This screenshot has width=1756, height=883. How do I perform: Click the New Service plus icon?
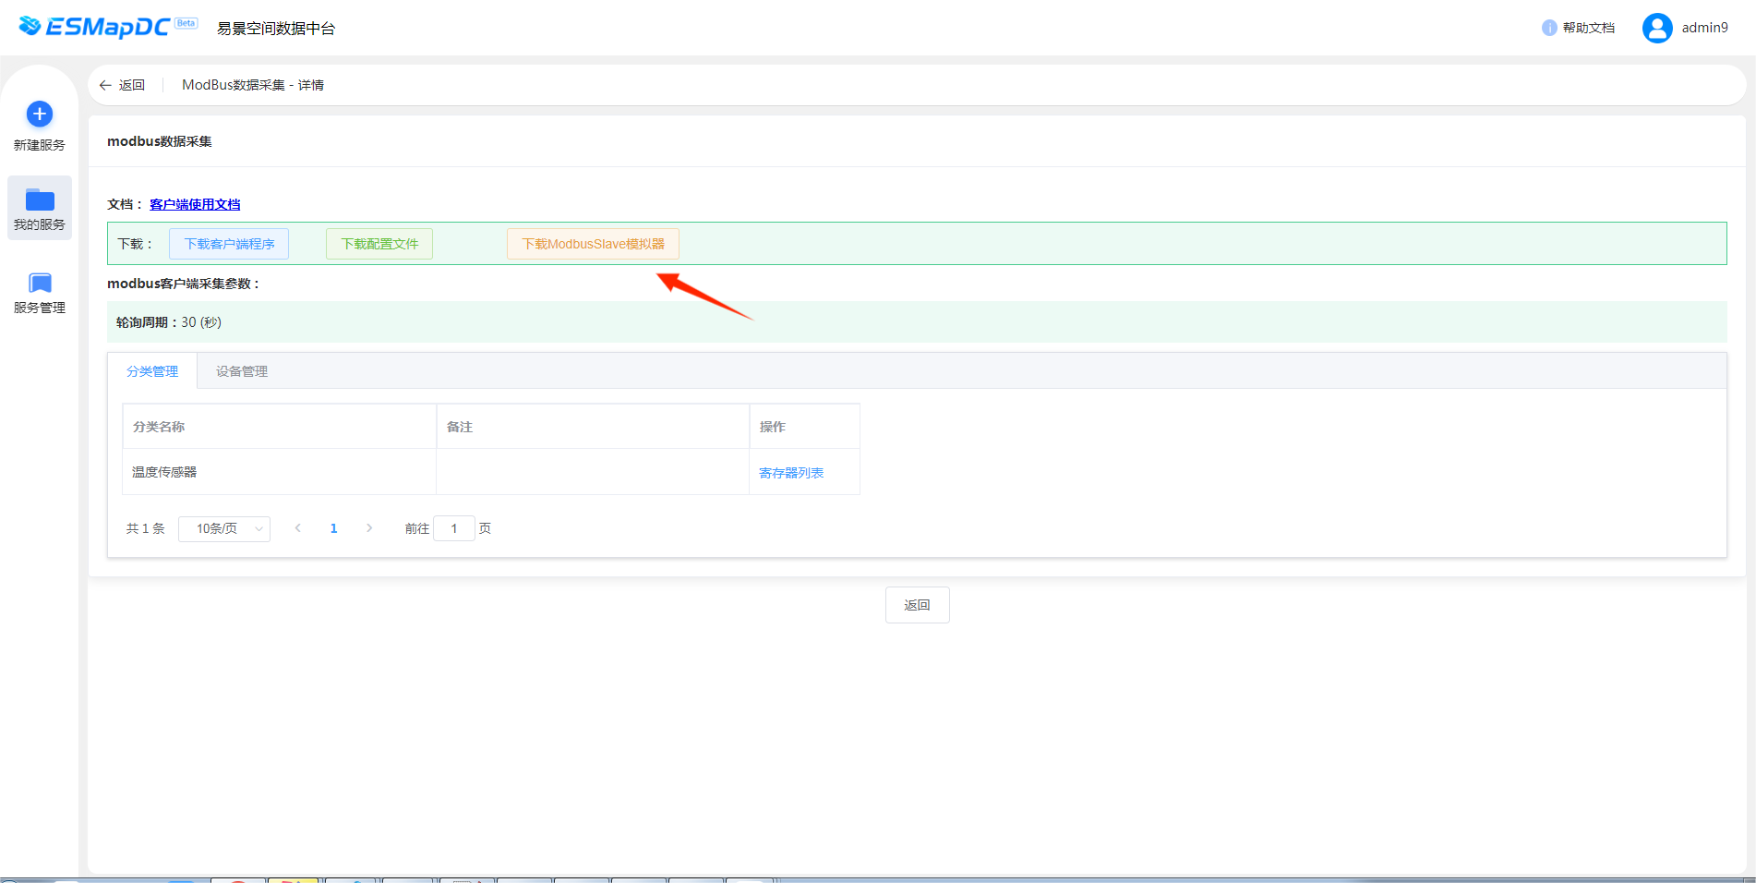40,115
